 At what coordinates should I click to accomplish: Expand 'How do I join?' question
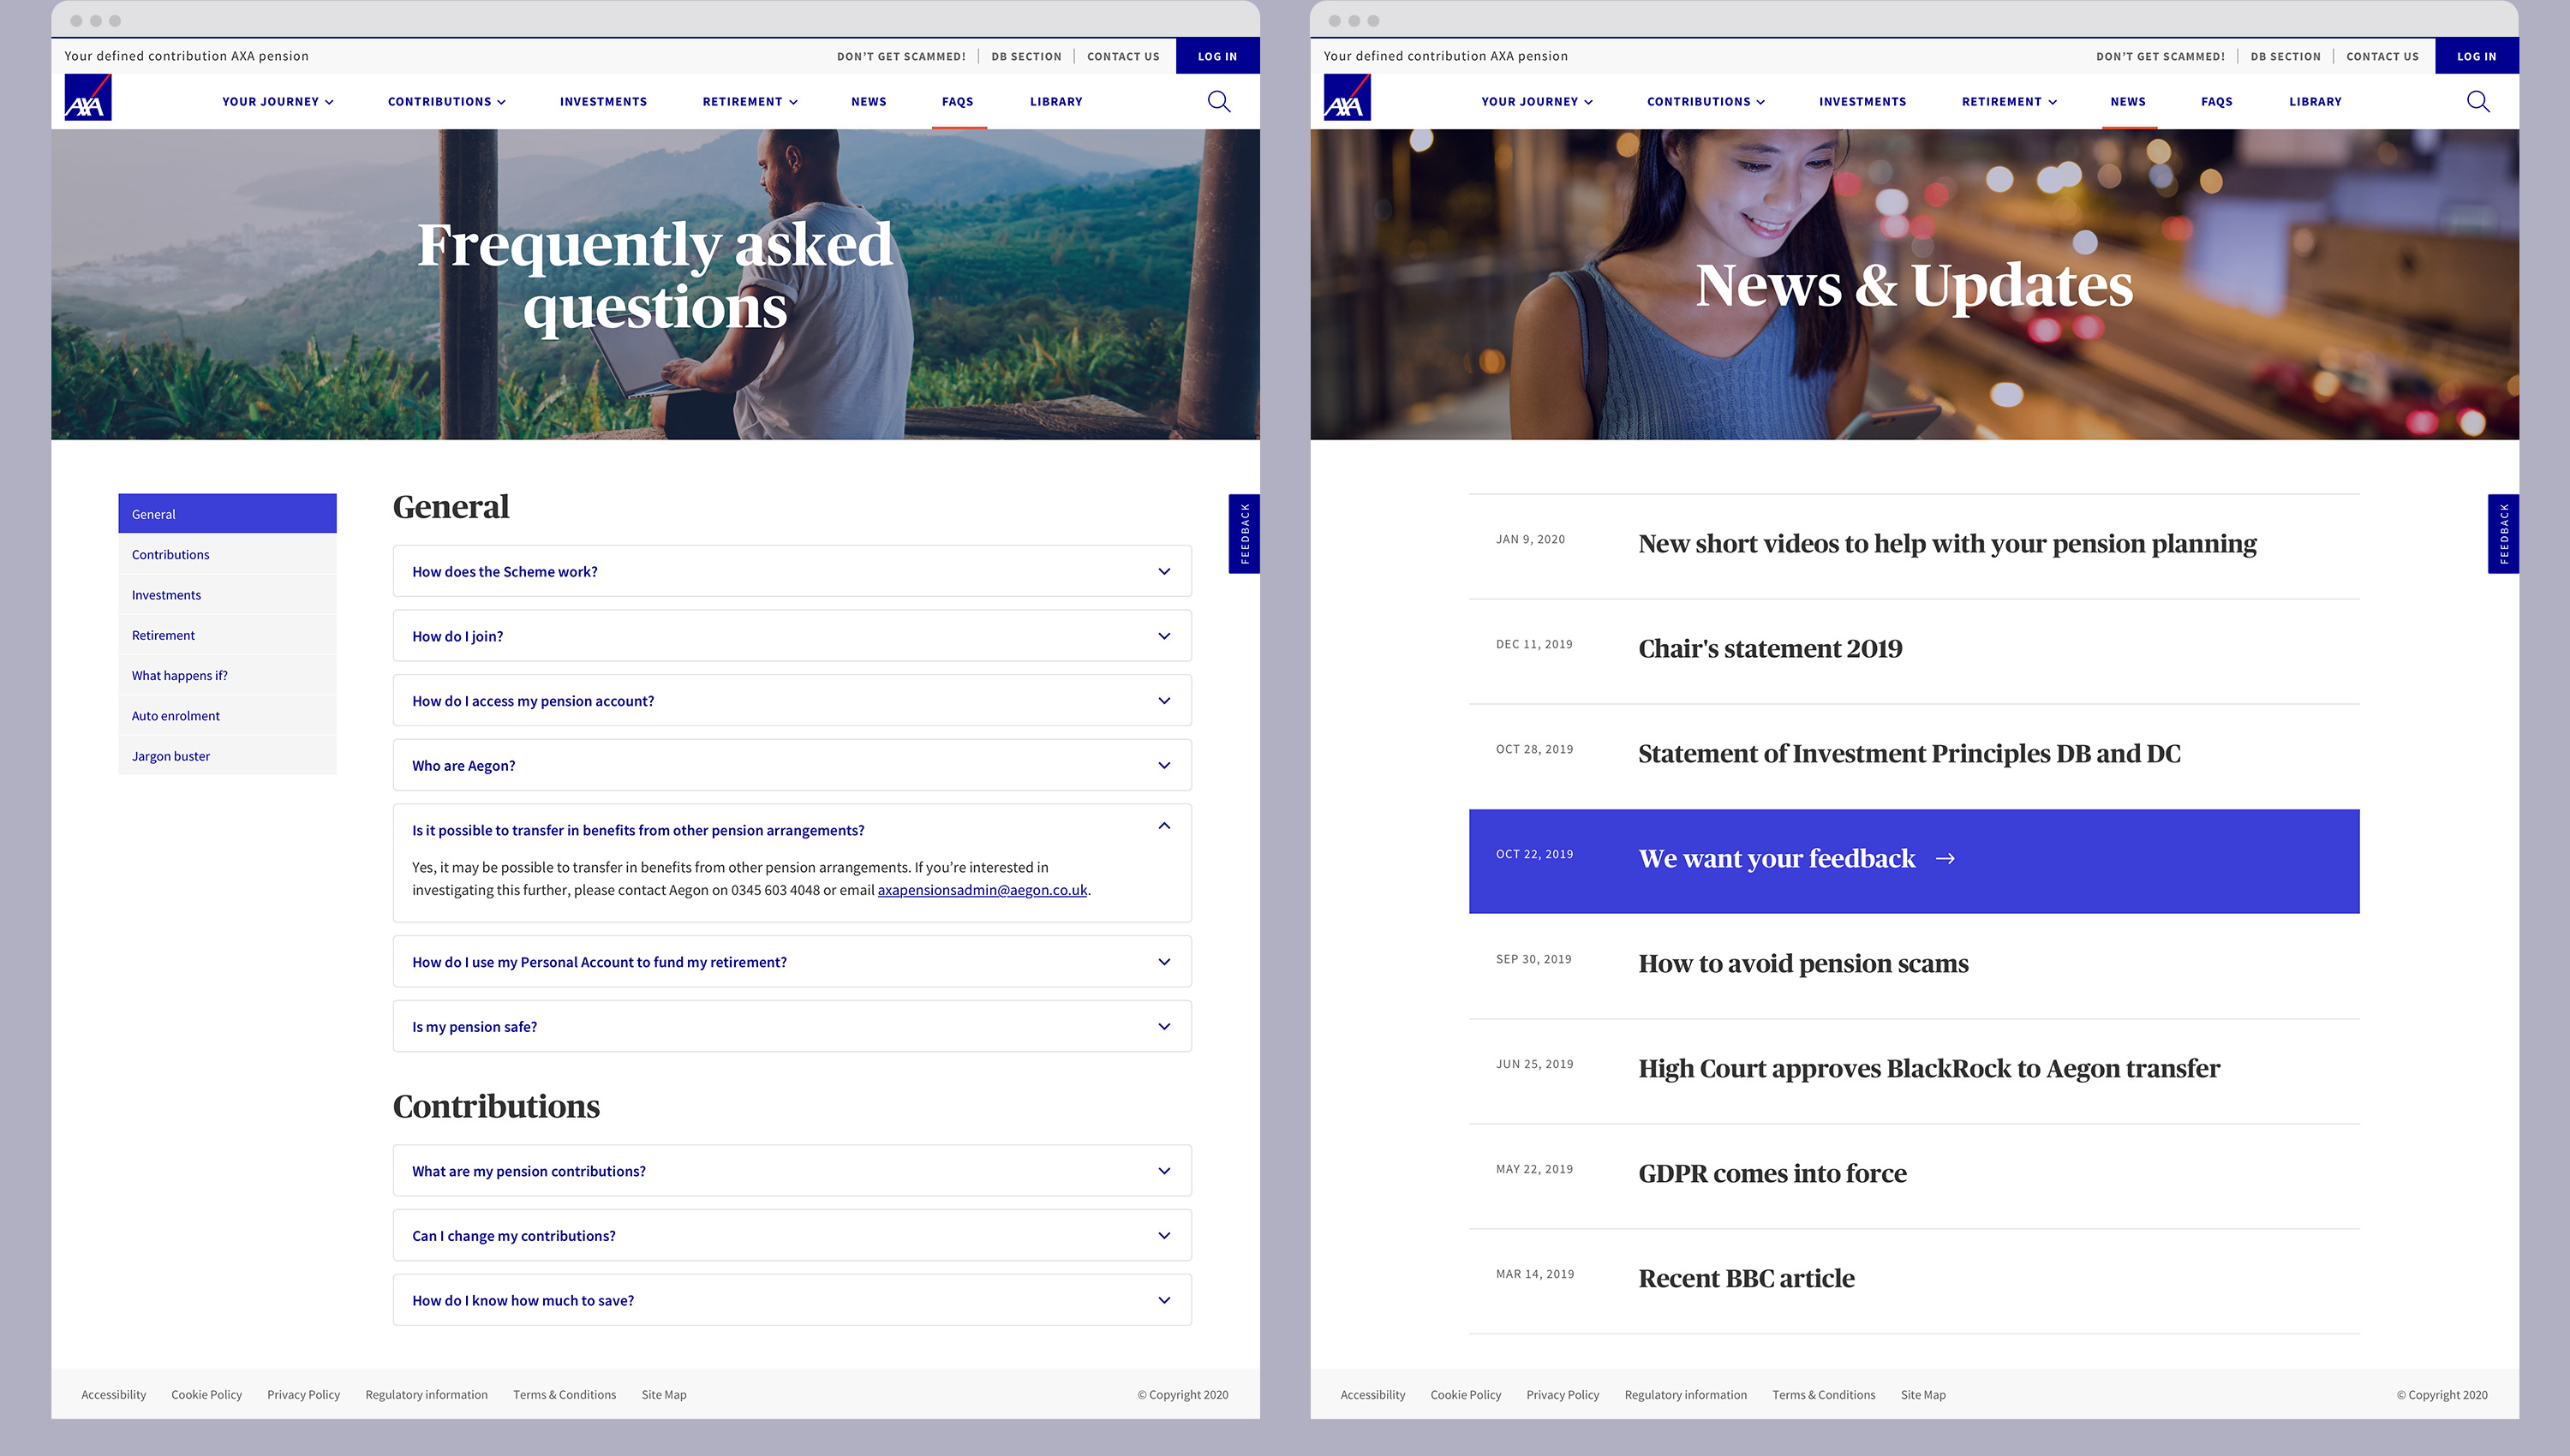(x=792, y=636)
